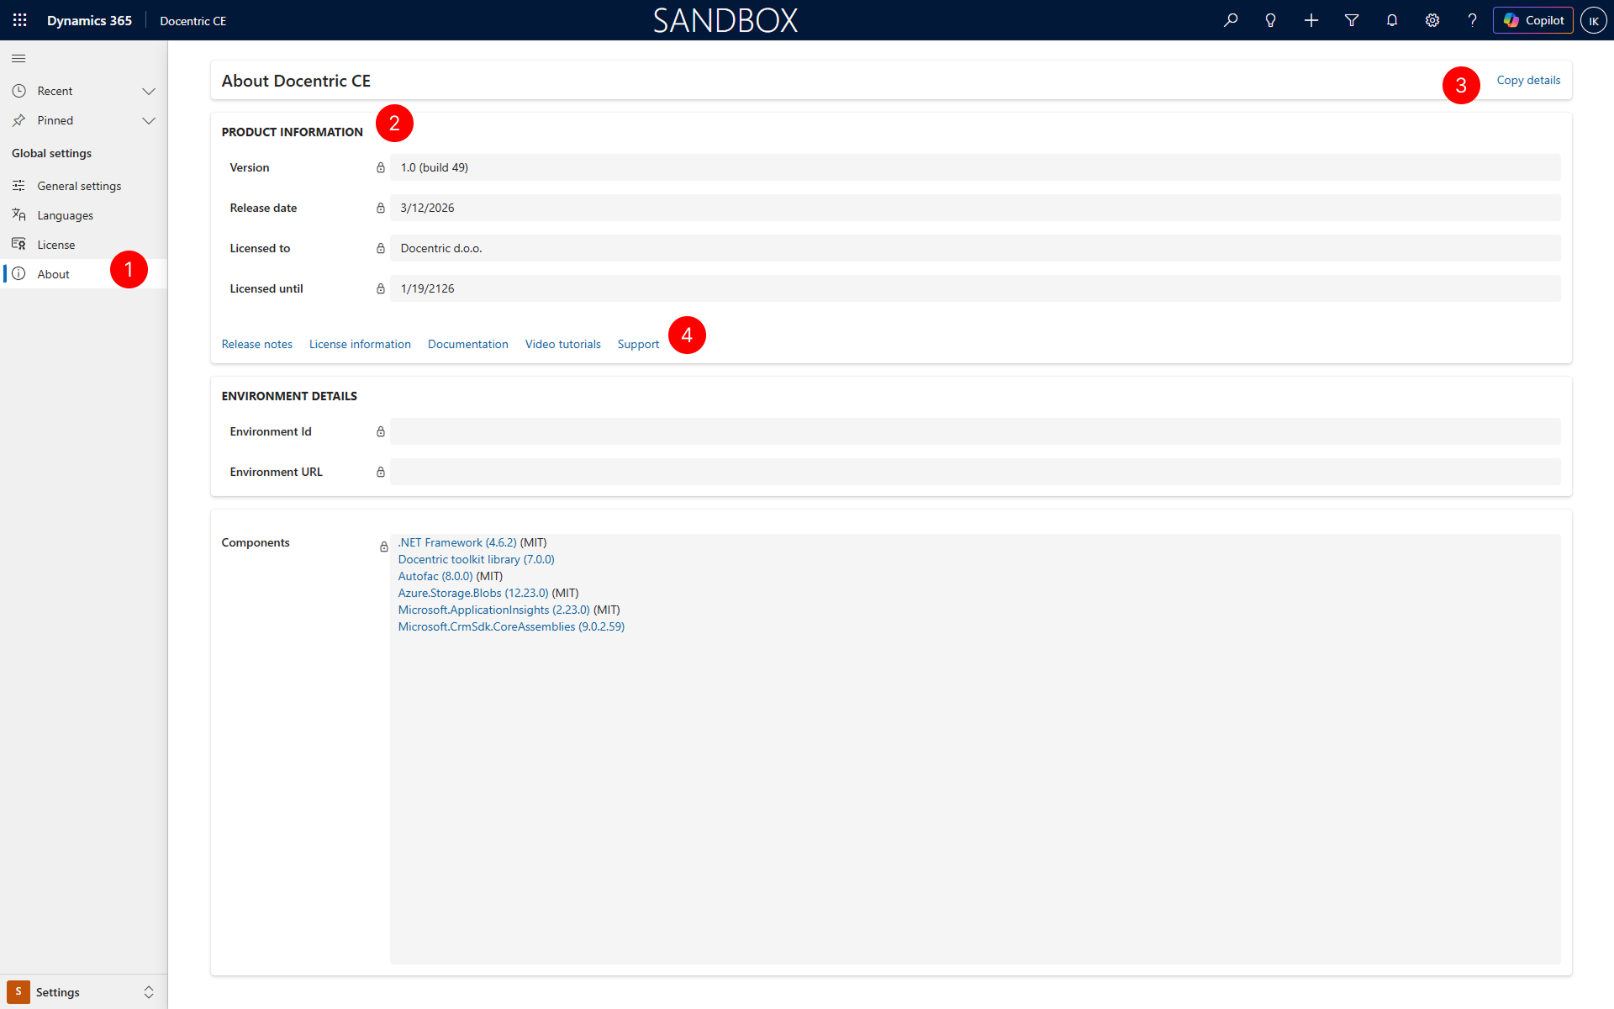1614x1009 pixels.
Task: Open the IK user account avatar
Action: [1594, 20]
